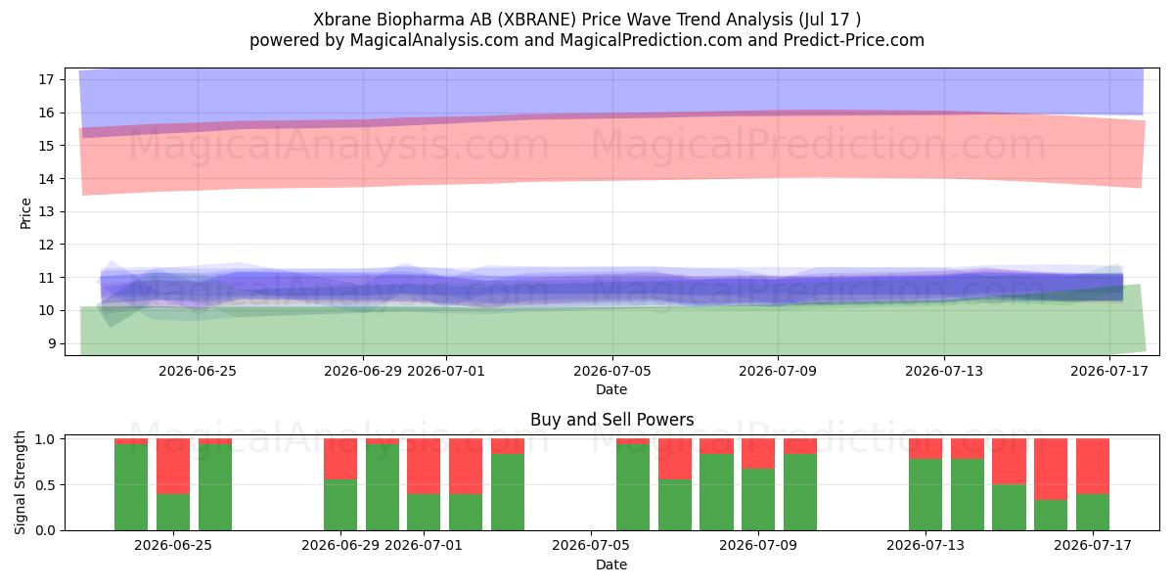
Task: Click red sell segment of the 2026-06-25 bar
Action: click(173, 467)
